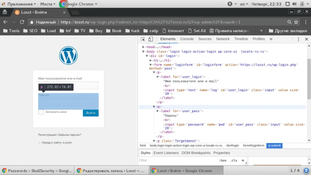Open the DevTools three-dot customize menu
This screenshot has width=311, height=175.
tap(299, 39)
